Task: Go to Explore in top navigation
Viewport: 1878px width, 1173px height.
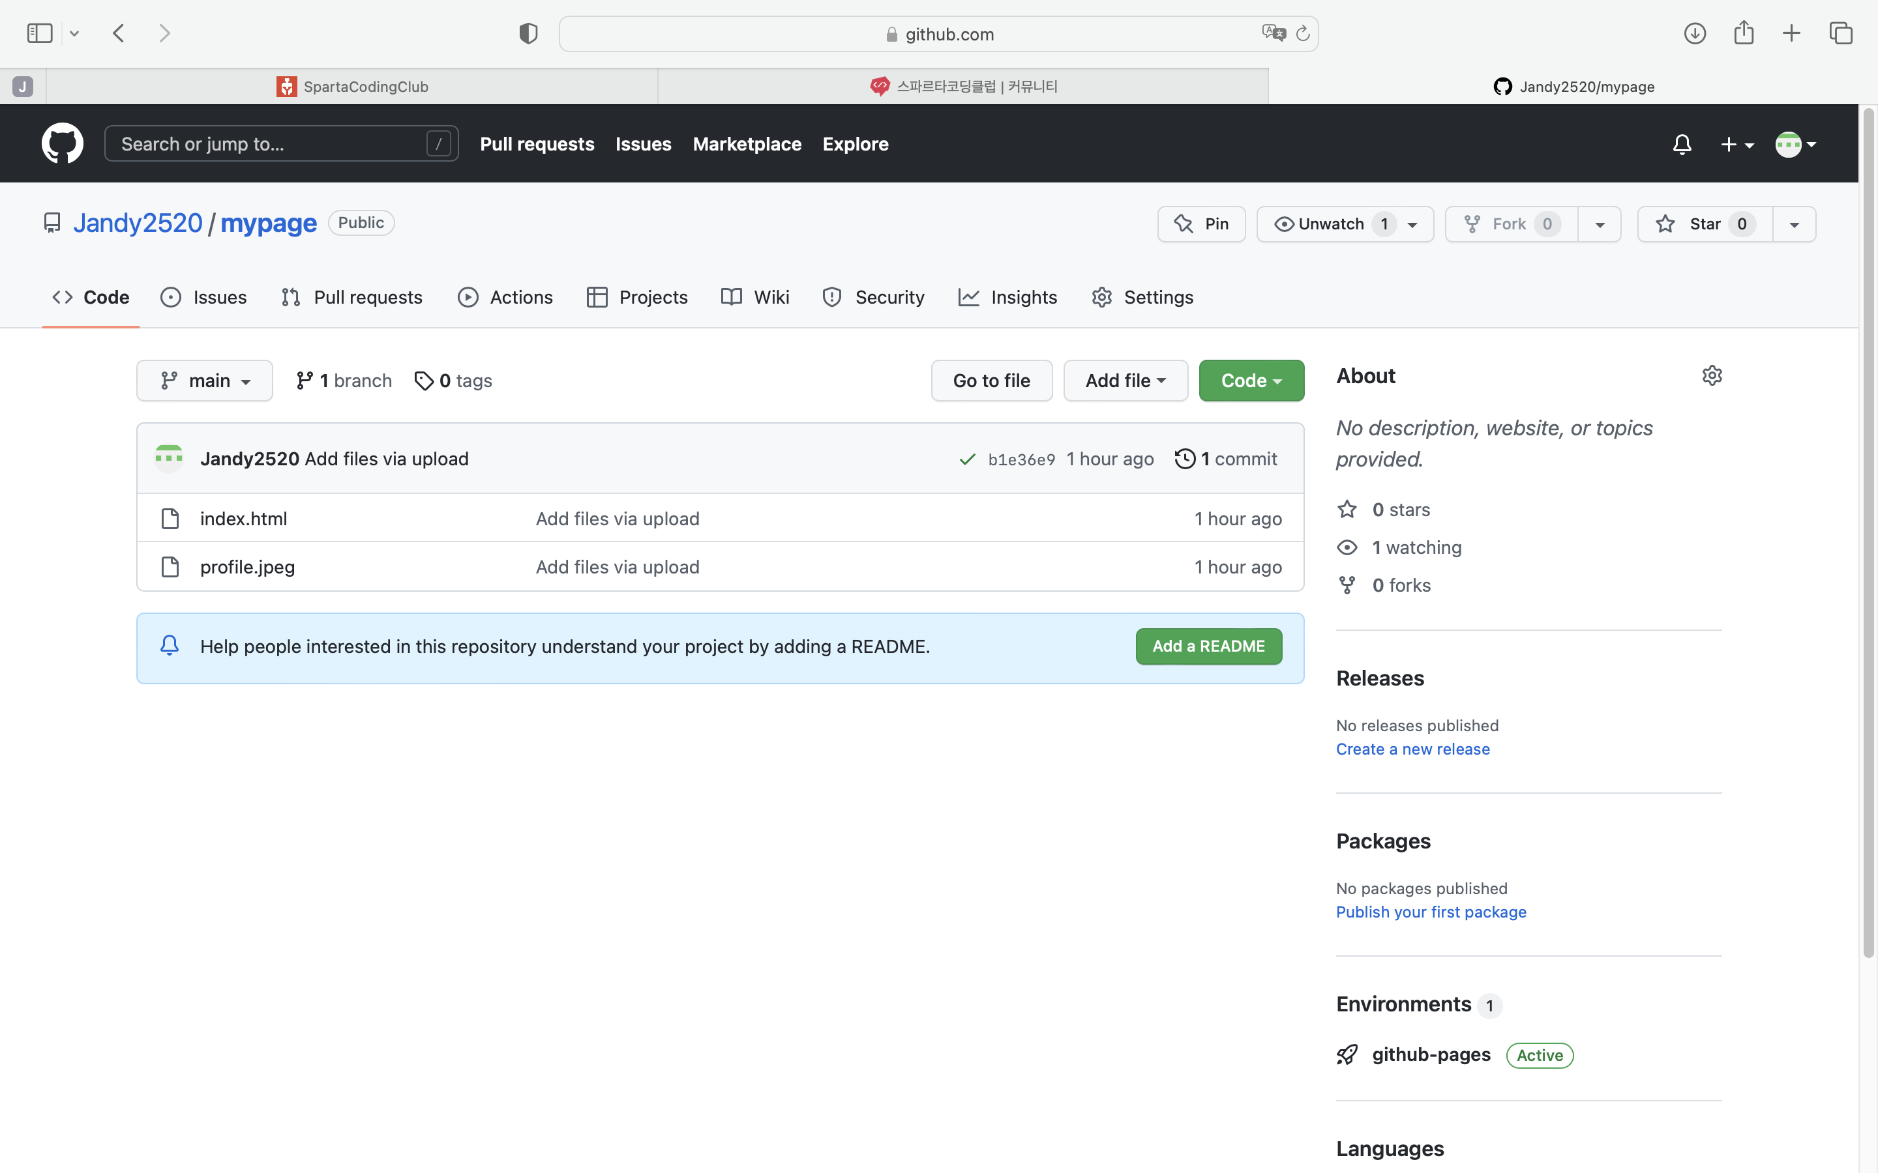Action: coord(855,144)
